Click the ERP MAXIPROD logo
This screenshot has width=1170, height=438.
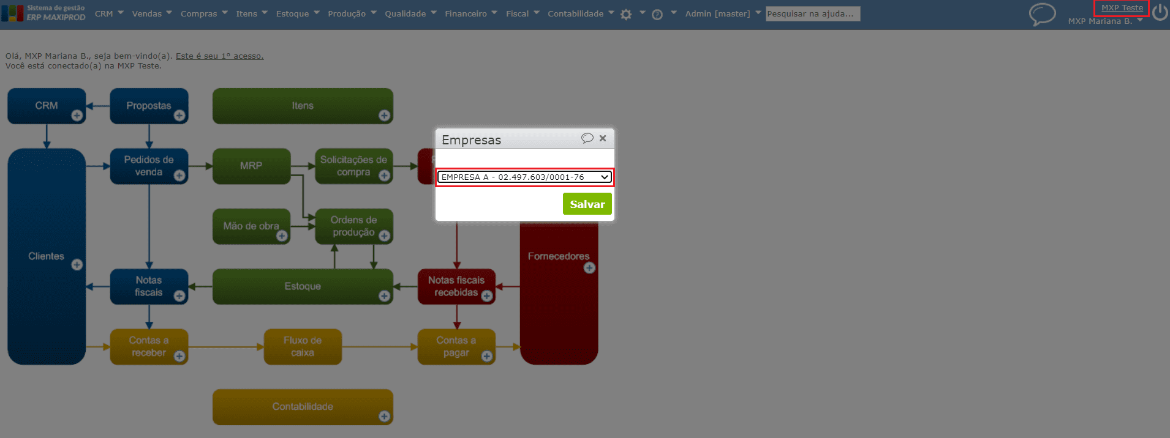click(43, 13)
